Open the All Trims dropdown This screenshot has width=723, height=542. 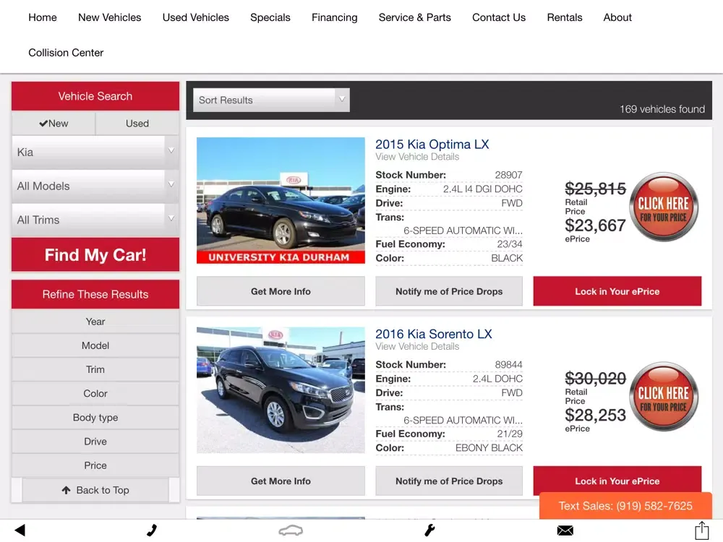click(95, 220)
